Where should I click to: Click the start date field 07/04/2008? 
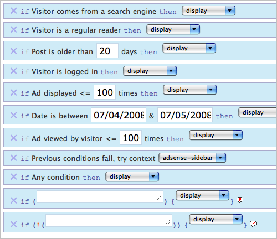point(119,115)
